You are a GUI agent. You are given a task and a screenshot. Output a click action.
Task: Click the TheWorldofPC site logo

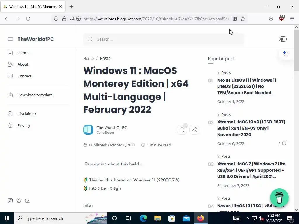click(x=36, y=39)
